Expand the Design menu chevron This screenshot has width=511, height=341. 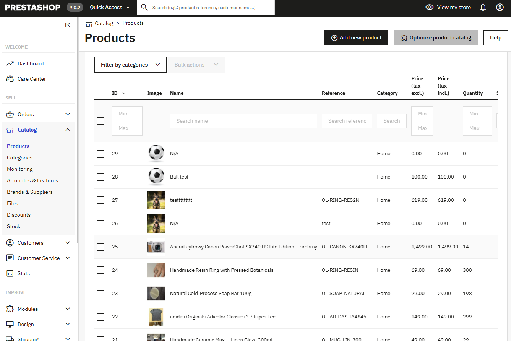click(68, 324)
